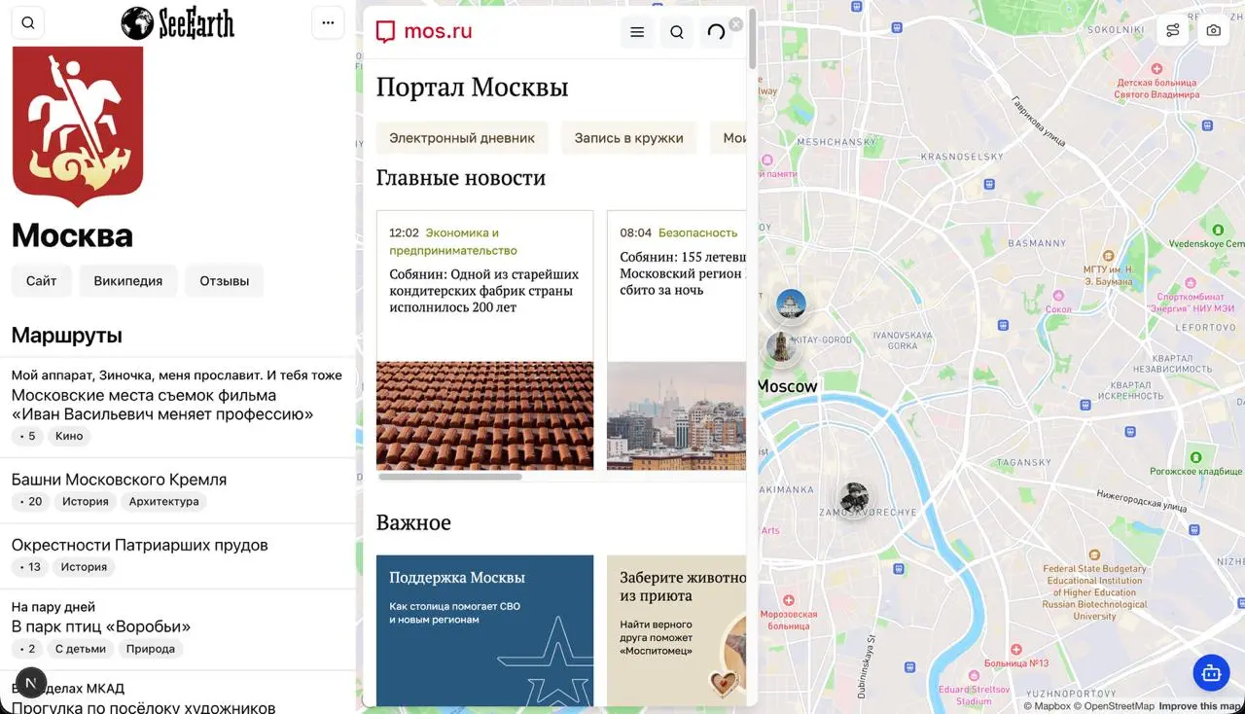The height and width of the screenshot is (714, 1245).
Task: Open route В парк птиц «Воробьи»
Action: coord(177,628)
